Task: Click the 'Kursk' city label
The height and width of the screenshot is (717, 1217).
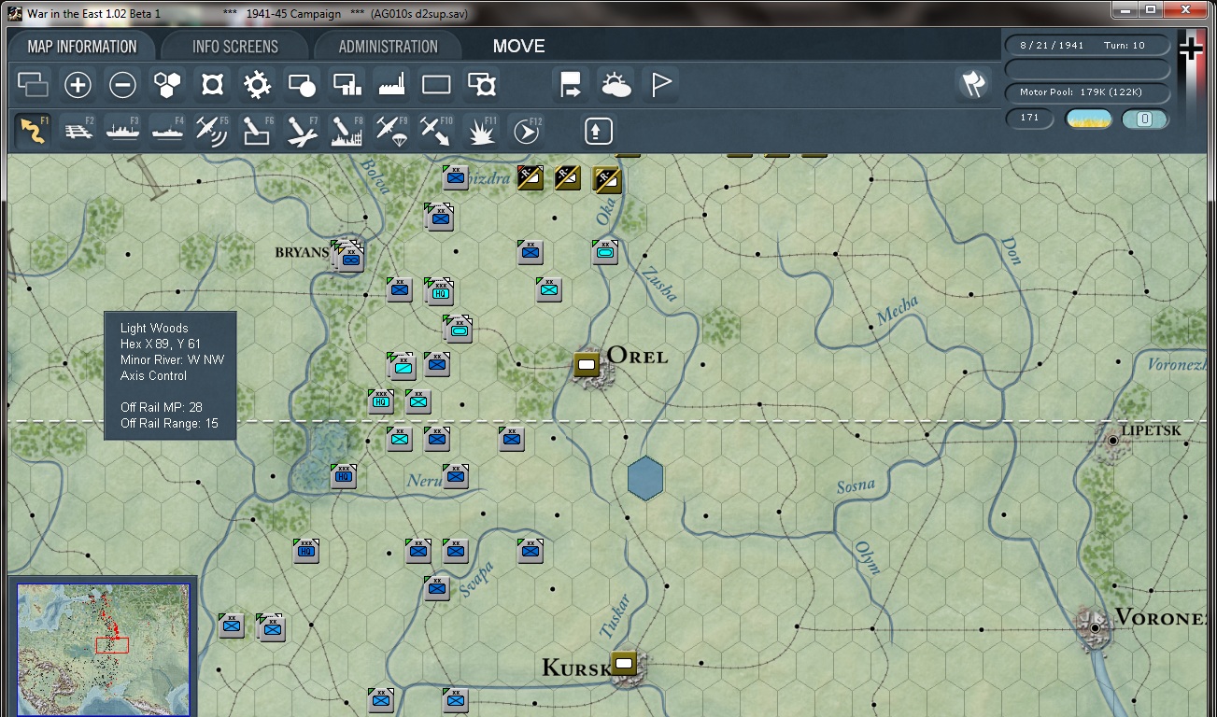Action: coord(575,668)
